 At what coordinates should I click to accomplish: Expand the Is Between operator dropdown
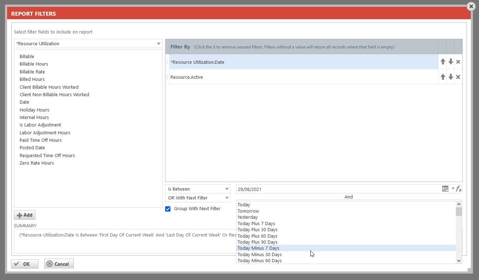(227, 189)
